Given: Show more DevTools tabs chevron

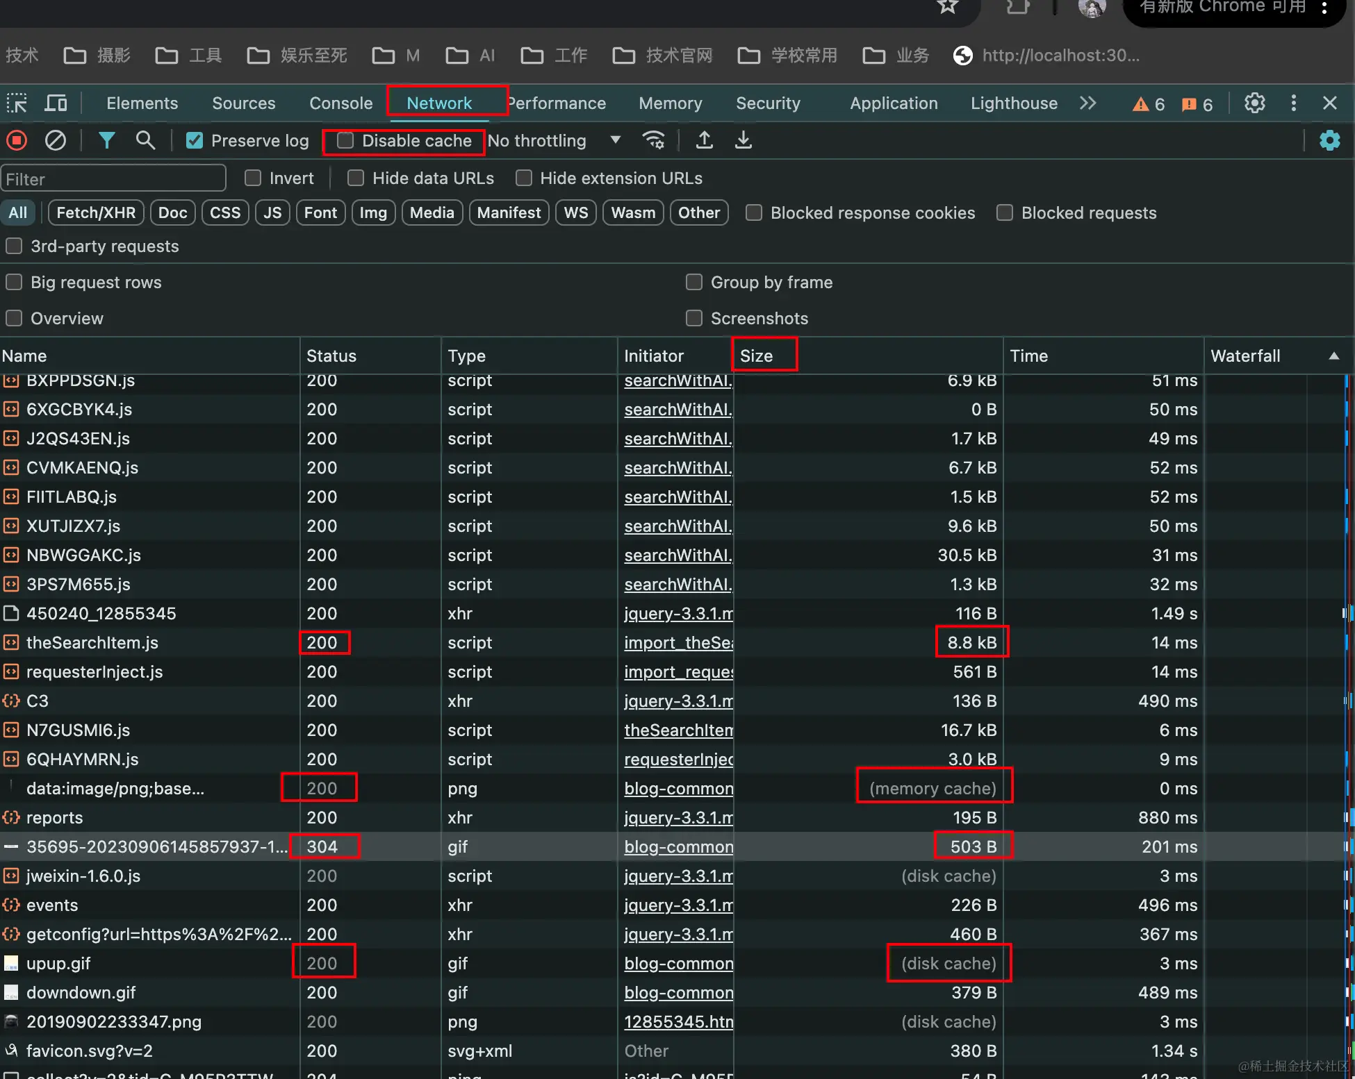Looking at the screenshot, I should point(1087,103).
